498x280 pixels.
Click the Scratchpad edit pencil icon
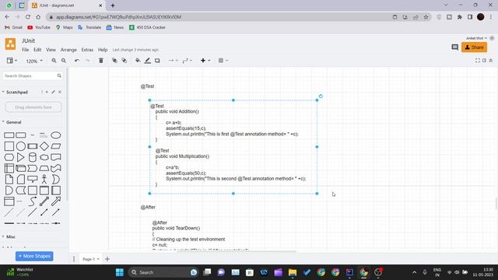(53, 92)
